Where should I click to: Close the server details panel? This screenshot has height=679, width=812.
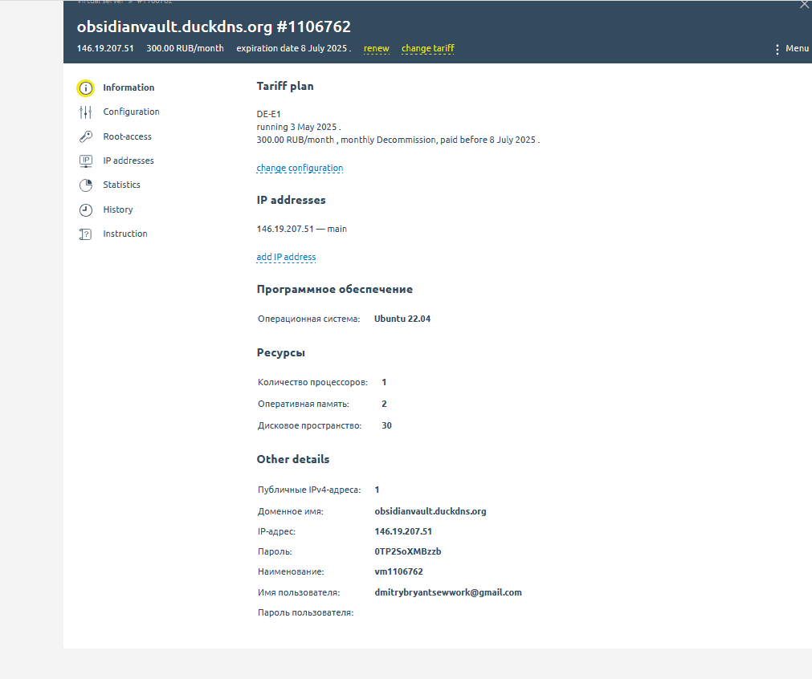pos(804,5)
